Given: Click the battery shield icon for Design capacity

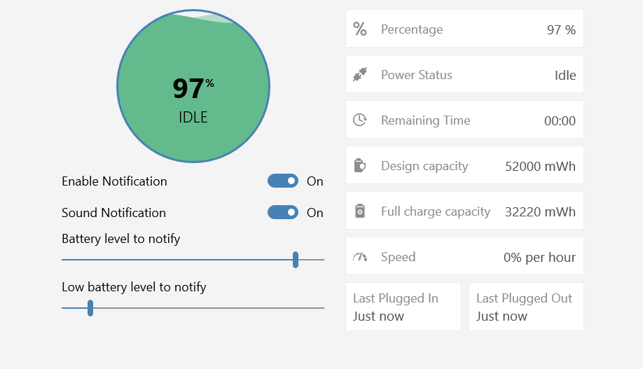Looking at the screenshot, I should tap(360, 166).
